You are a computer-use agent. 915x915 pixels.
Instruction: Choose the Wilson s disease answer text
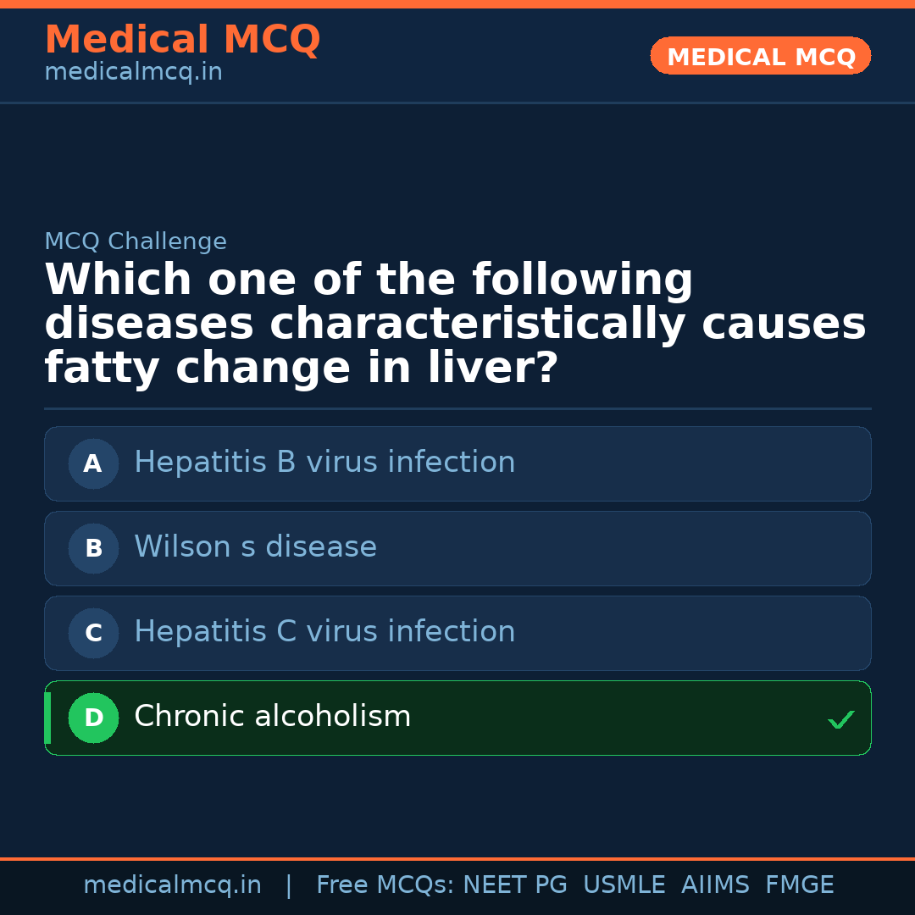pos(255,547)
